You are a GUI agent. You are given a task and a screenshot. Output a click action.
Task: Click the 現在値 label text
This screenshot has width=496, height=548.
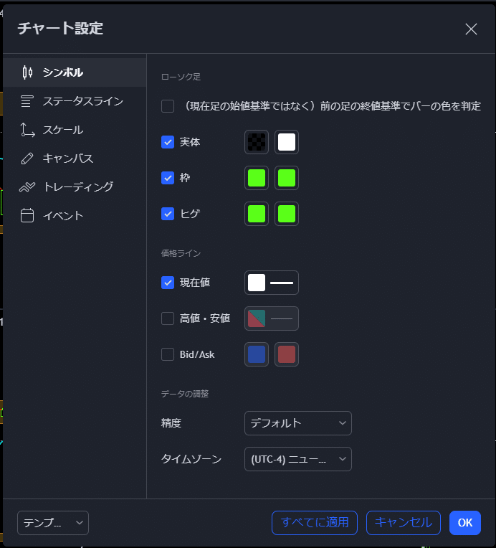(195, 283)
